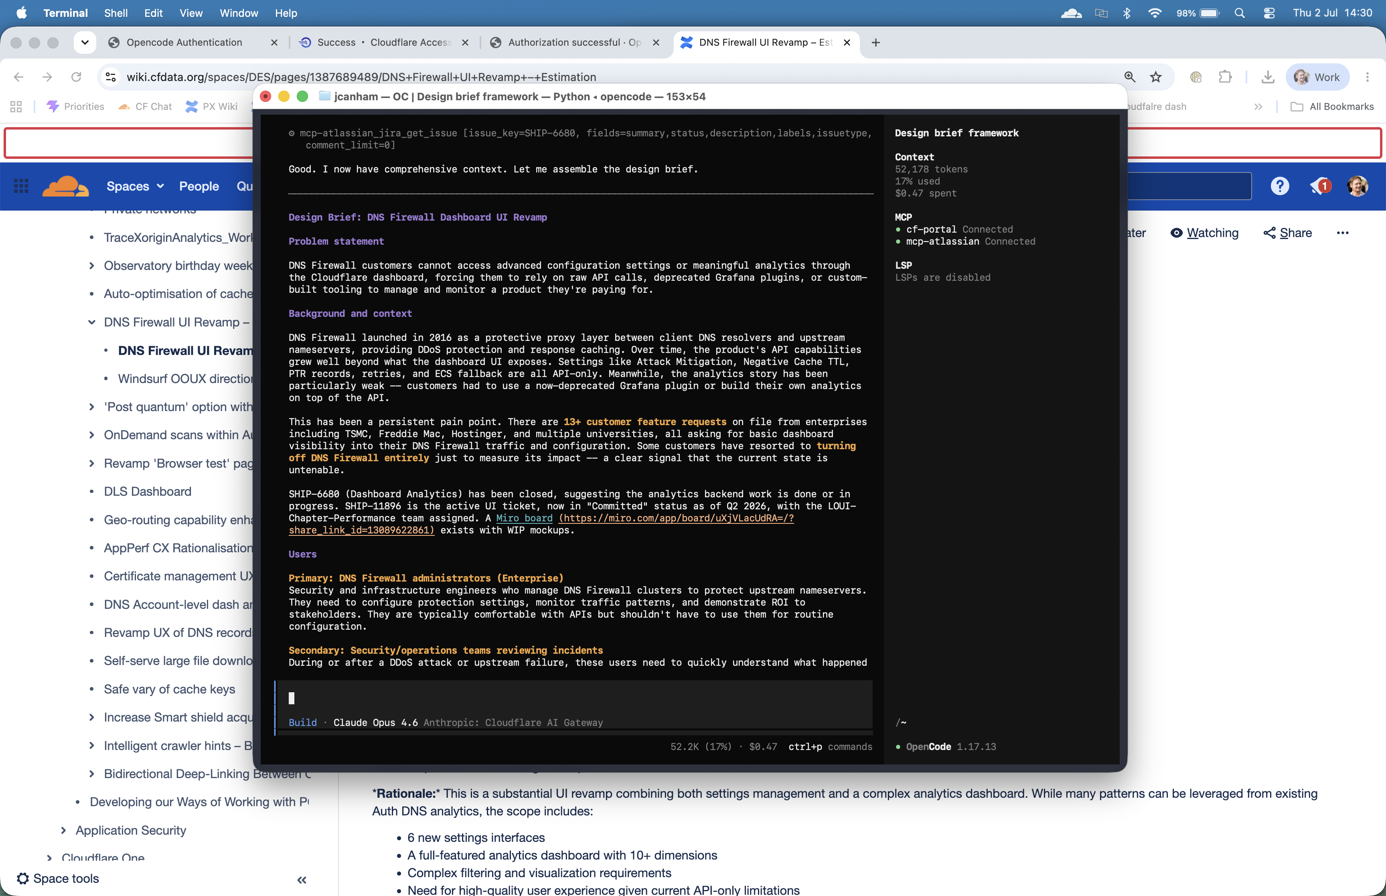Click the browser address bar URL

pos(361,77)
